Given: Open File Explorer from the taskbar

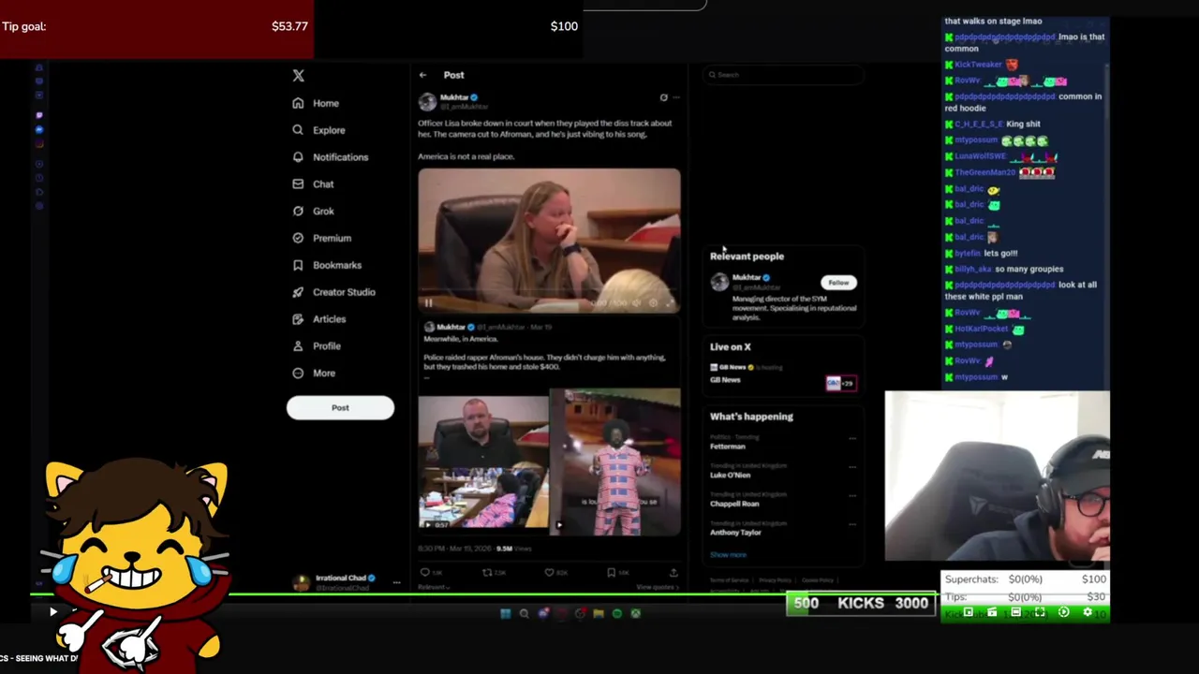Looking at the screenshot, I should pos(599,614).
